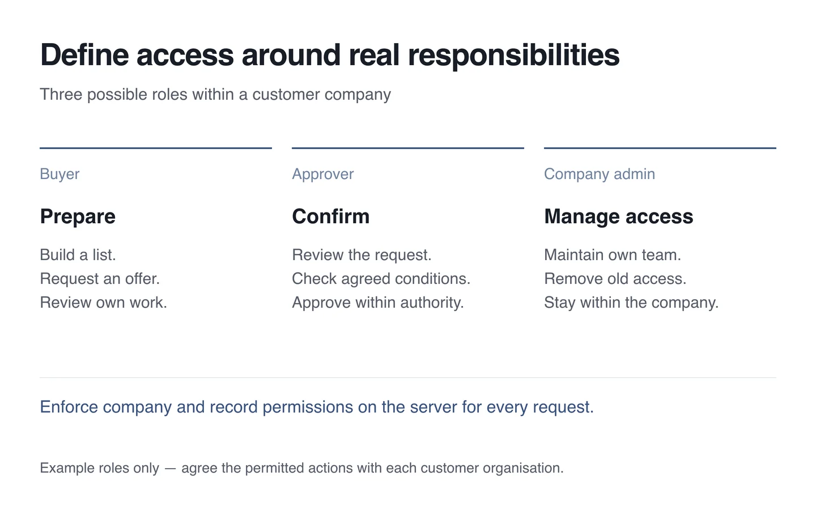Select the subtitle 'Three possible roles' text
The width and height of the screenshot is (816, 510).
click(215, 94)
